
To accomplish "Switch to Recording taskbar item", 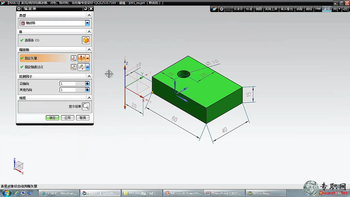I will [x=266, y=193].
